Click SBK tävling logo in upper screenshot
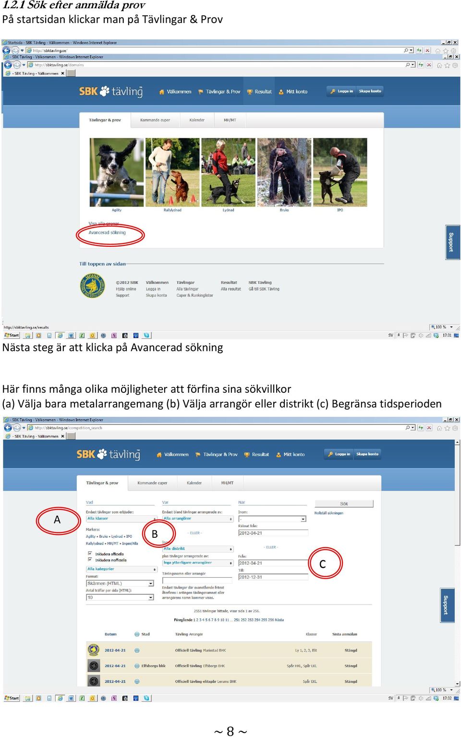Viewport: 461px width, 737px height. [x=111, y=91]
